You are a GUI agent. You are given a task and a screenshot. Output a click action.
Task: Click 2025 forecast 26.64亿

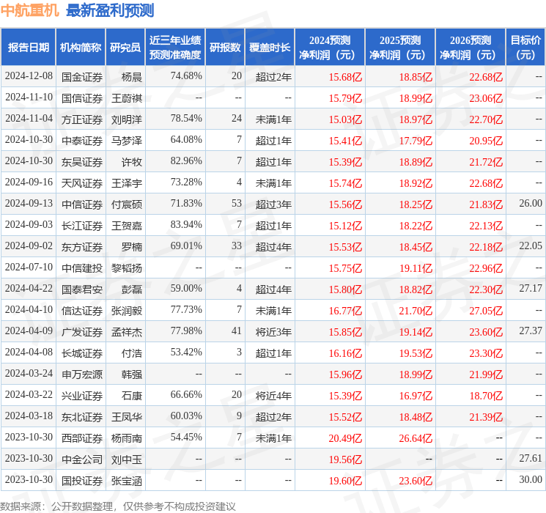pyautogui.click(x=416, y=438)
